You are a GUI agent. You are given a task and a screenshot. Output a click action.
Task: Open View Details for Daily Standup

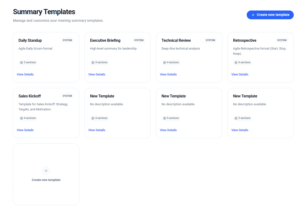[25, 74]
